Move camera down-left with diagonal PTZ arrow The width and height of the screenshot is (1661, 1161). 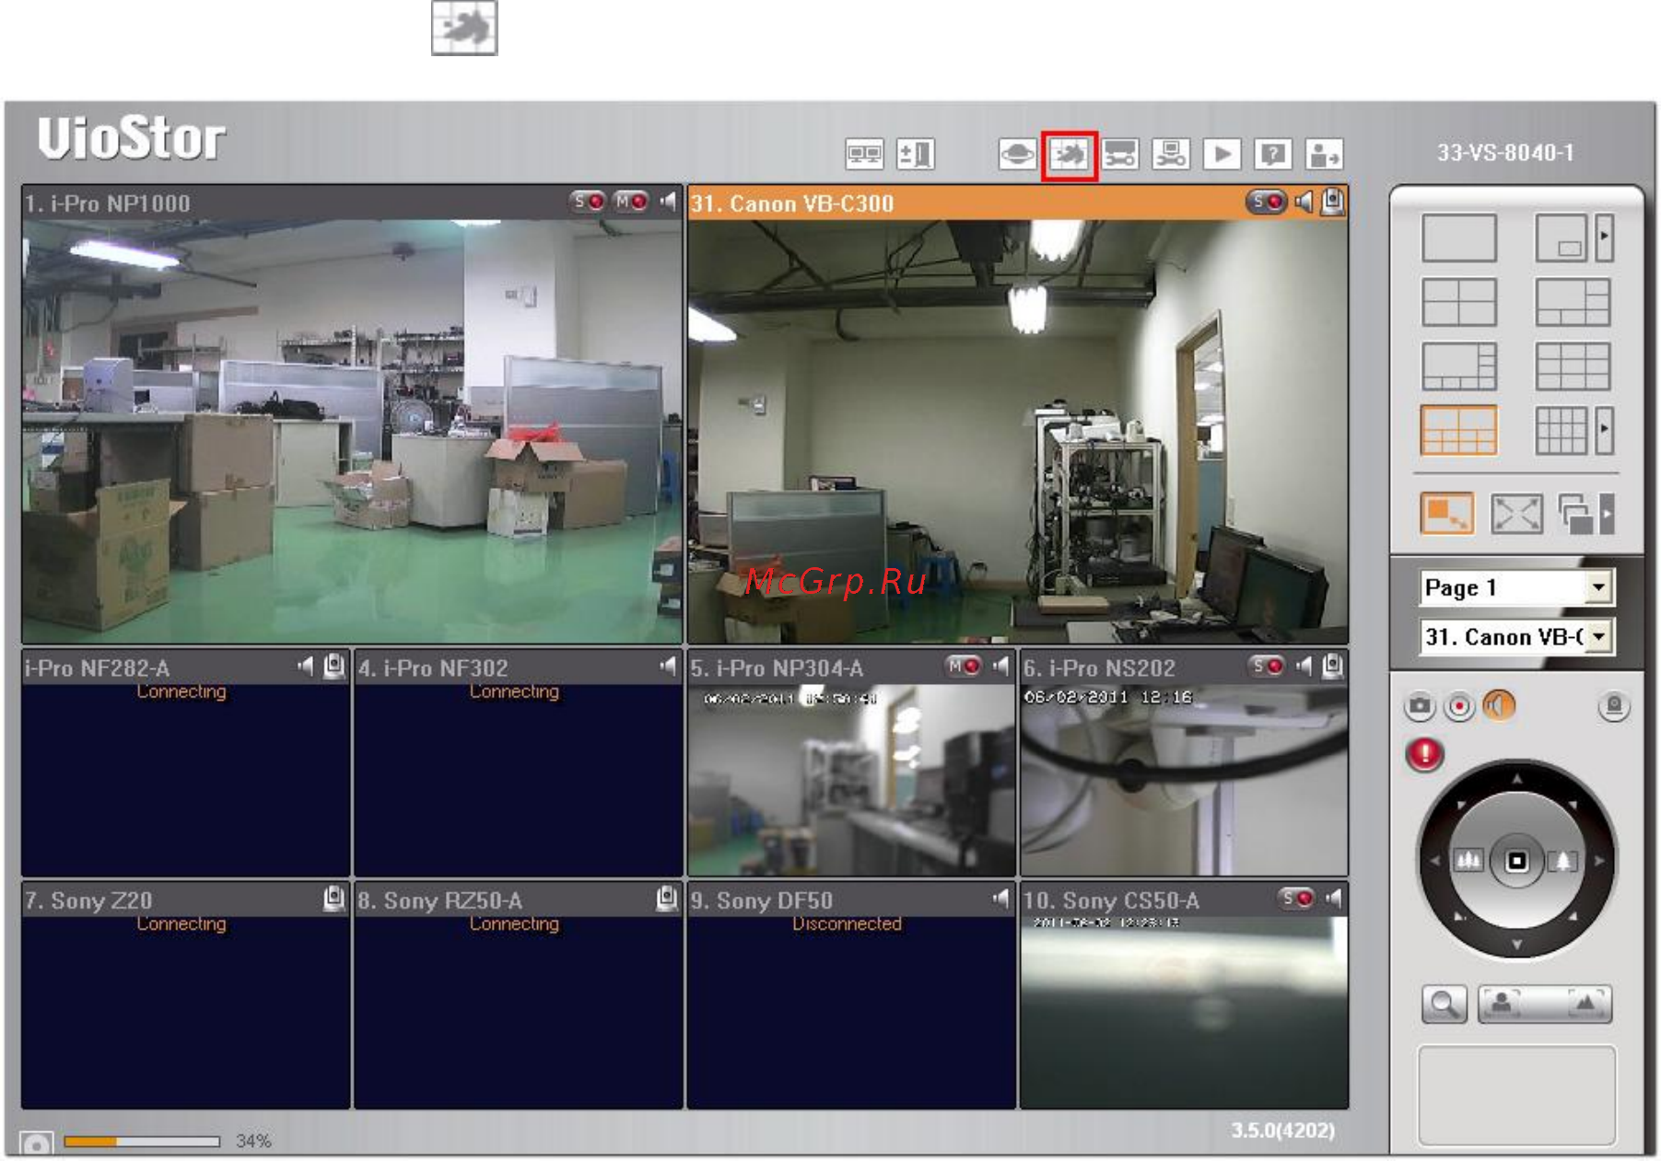click(1459, 917)
